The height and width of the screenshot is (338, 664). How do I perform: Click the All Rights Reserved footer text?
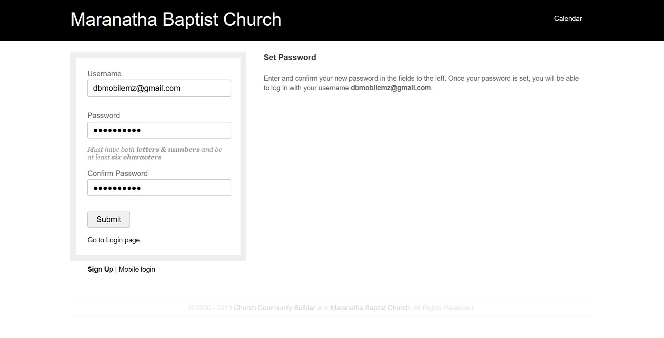[444, 308]
